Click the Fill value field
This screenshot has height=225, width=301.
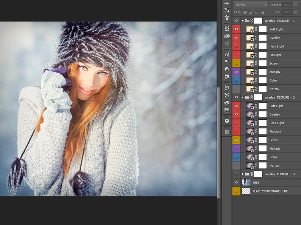pos(287,12)
